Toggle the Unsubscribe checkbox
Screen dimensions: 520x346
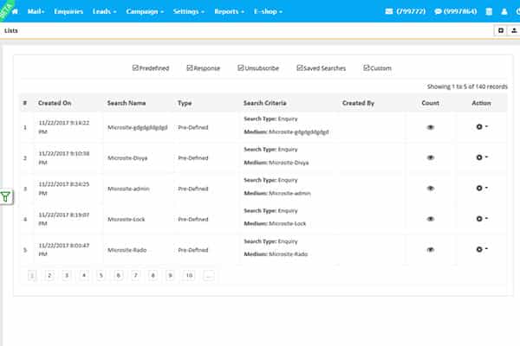tap(241, 67)
